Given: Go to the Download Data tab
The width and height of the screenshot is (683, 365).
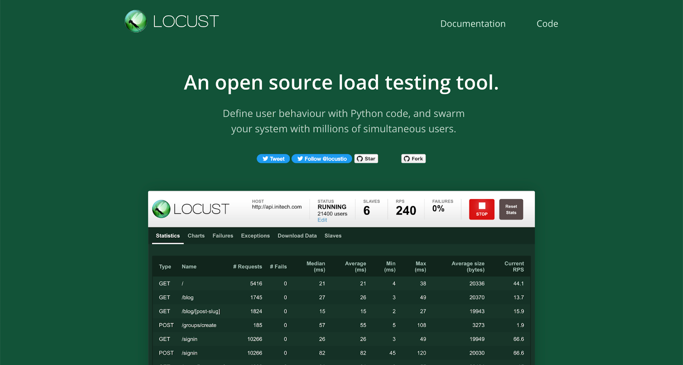Looking at the screenshot, I should (x=297, y=236).
